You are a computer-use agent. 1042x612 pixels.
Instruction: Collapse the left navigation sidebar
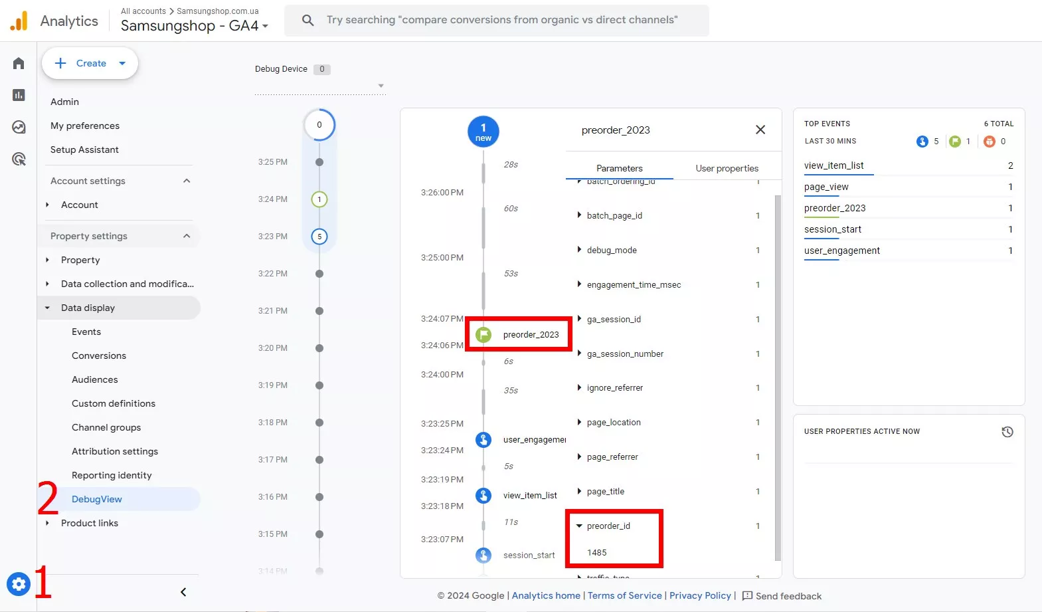[183, 592]
